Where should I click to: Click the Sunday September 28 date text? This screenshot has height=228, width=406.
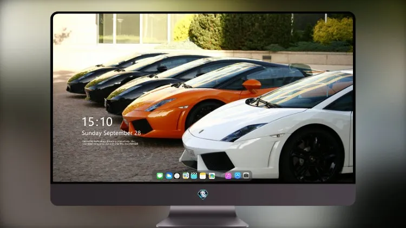pyautogui.click(x=112, y=133)
